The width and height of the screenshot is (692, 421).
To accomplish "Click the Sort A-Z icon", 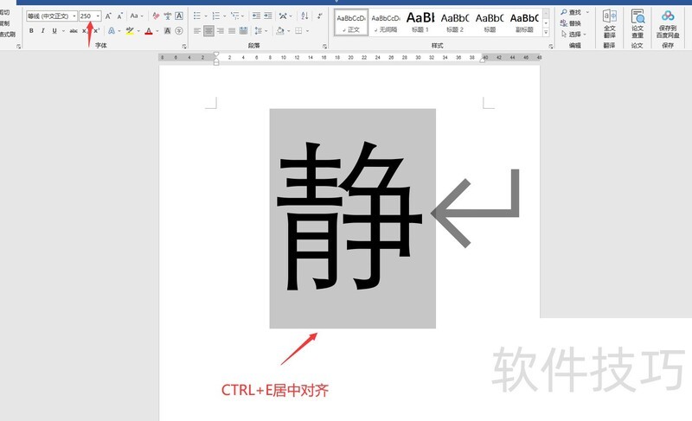I will 304,16.
